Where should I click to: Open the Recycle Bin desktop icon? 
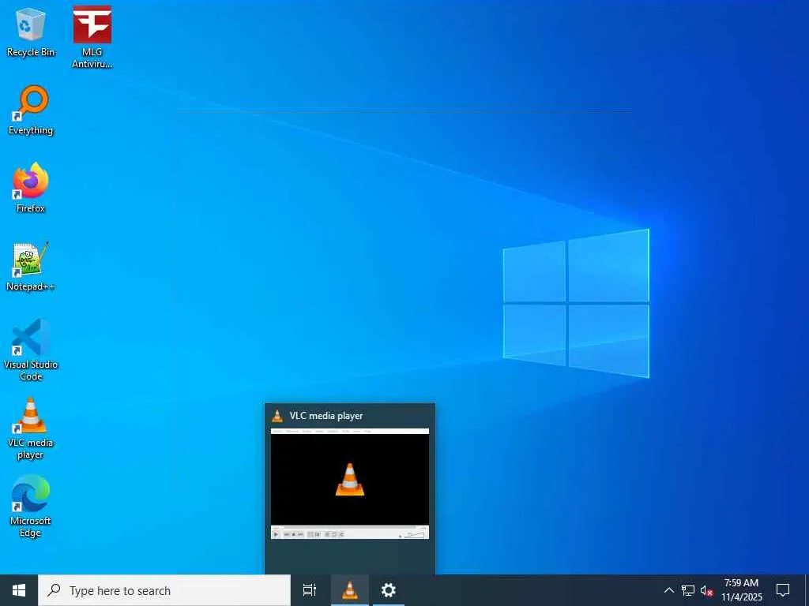click(31, 32)
